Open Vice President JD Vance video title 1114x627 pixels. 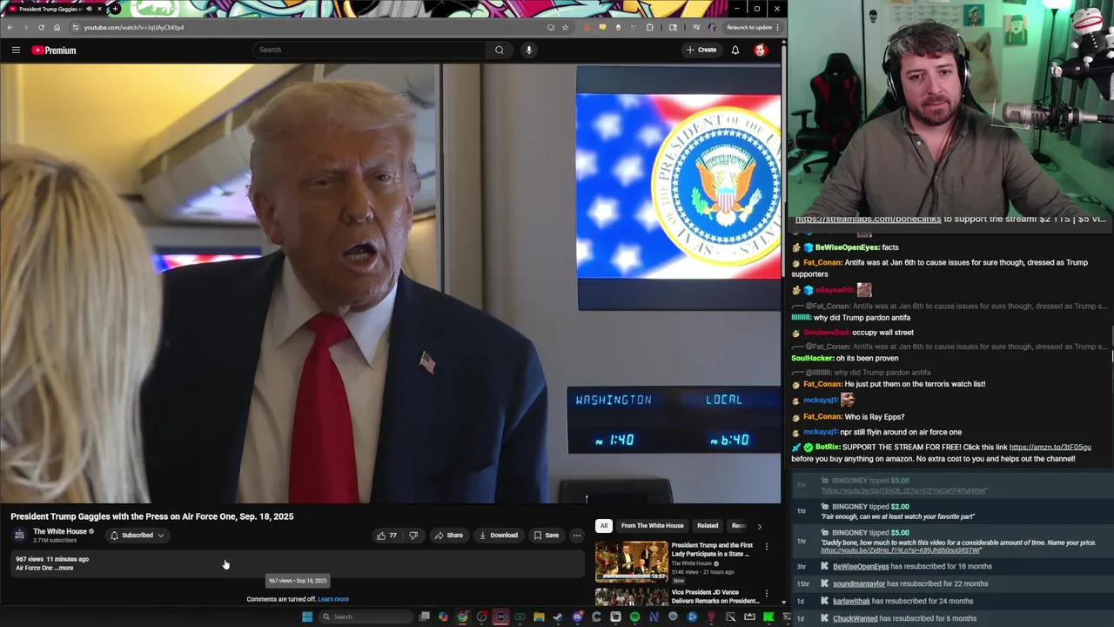[715, 597]
